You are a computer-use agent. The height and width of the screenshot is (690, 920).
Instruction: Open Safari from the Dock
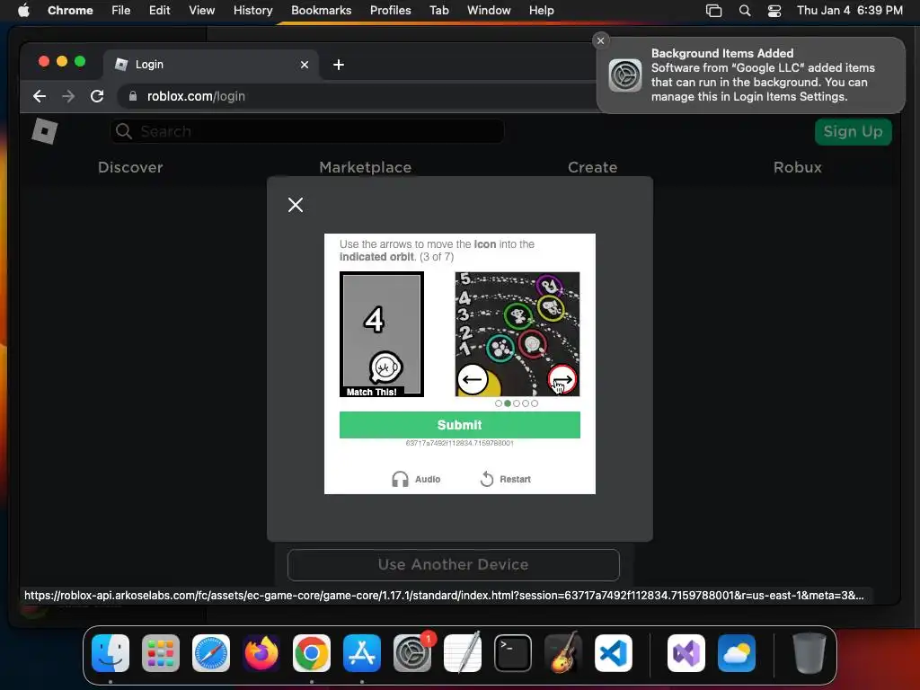pyautogui.click(x=211, y=653)
